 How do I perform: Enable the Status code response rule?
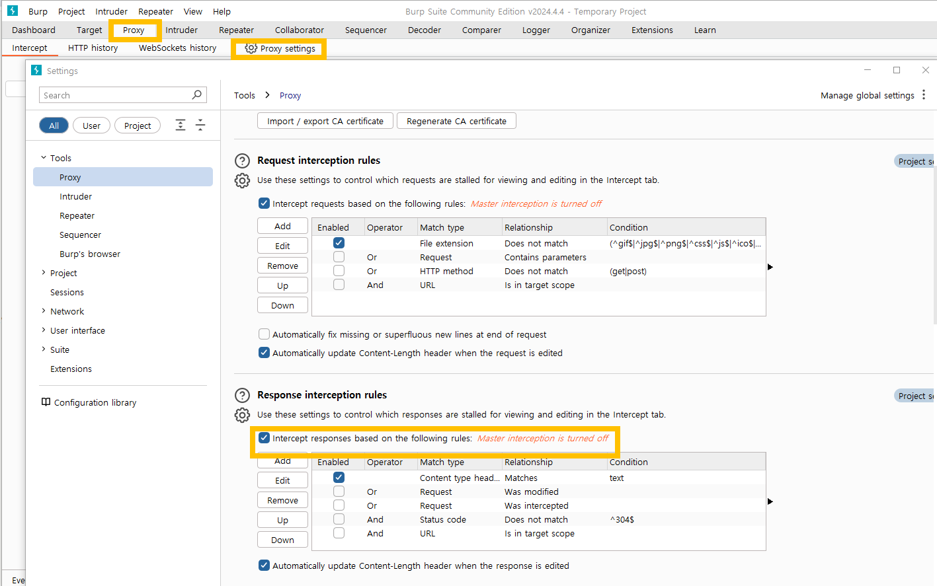(339, 519)
